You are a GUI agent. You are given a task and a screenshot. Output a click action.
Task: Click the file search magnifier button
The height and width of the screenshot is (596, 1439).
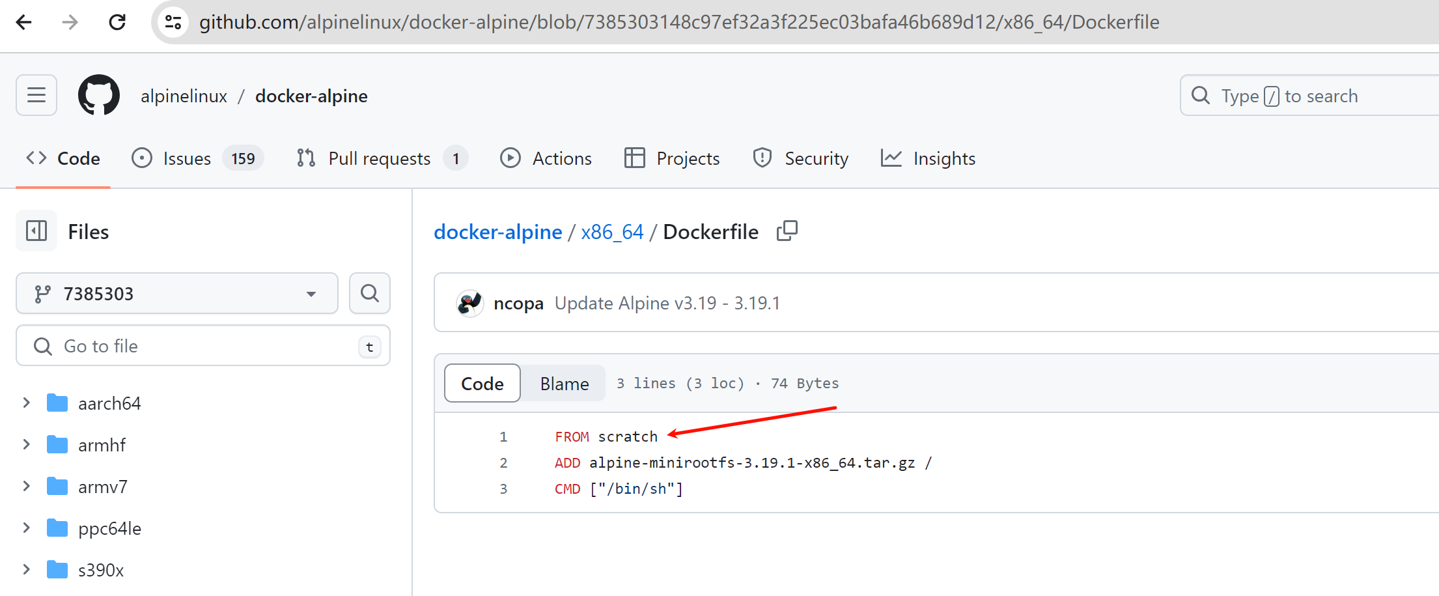coord(369,293)
